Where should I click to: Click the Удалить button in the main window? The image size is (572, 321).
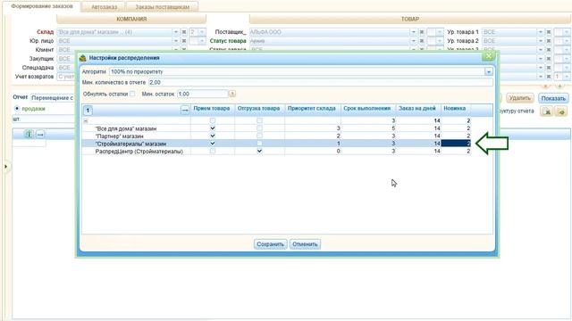point(520,98)
